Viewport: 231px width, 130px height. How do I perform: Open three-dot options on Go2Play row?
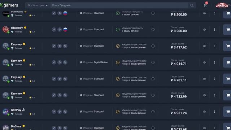(214, 112)
